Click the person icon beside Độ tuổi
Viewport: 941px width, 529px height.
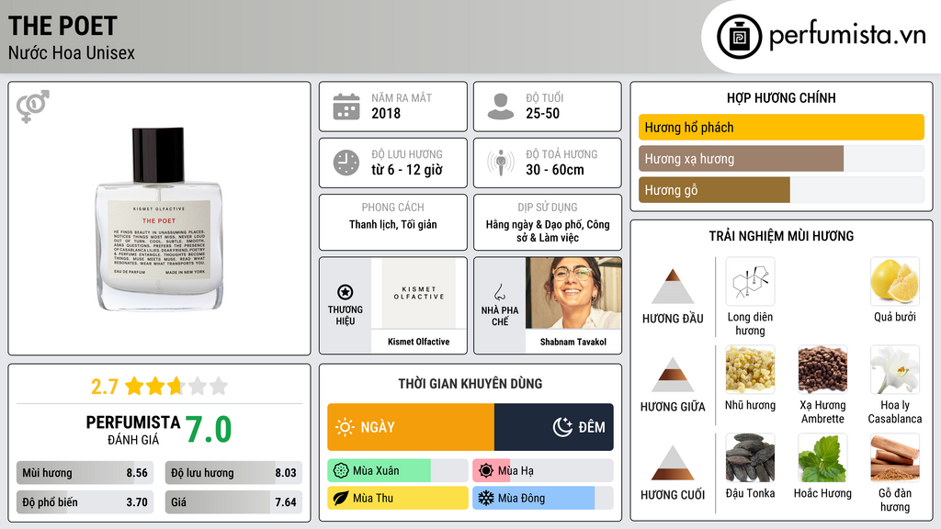coord(501,107)
